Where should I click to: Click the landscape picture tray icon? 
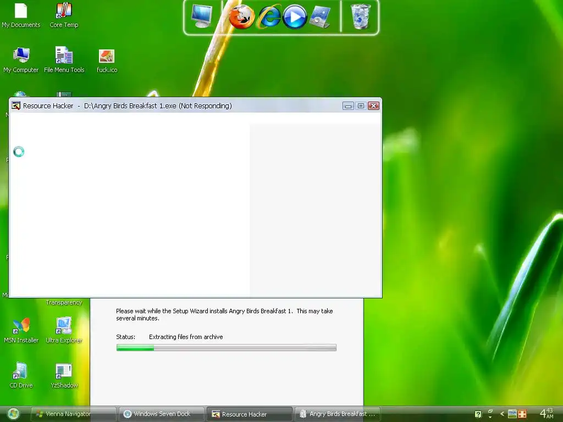(x=512, y=414)
